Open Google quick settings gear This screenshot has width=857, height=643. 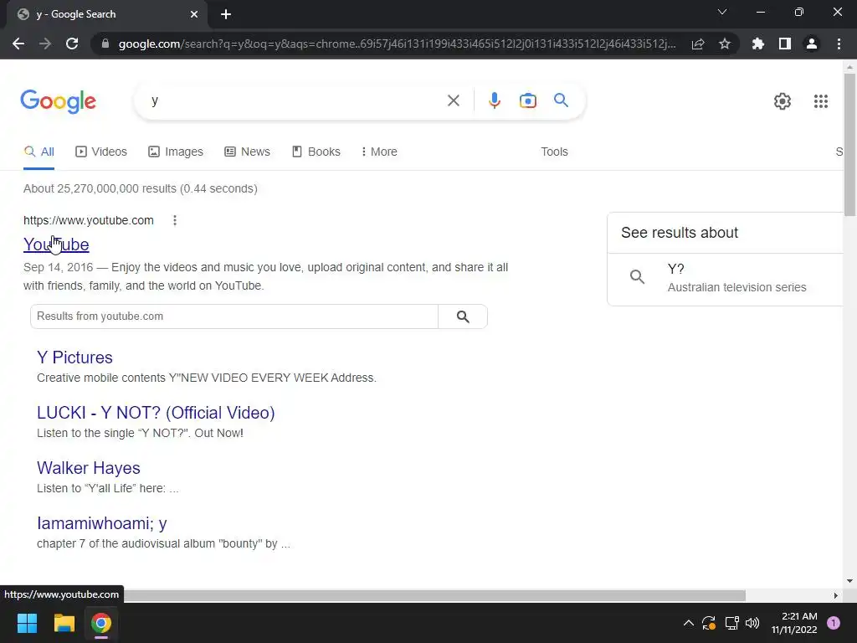click(x=783, y=101)
